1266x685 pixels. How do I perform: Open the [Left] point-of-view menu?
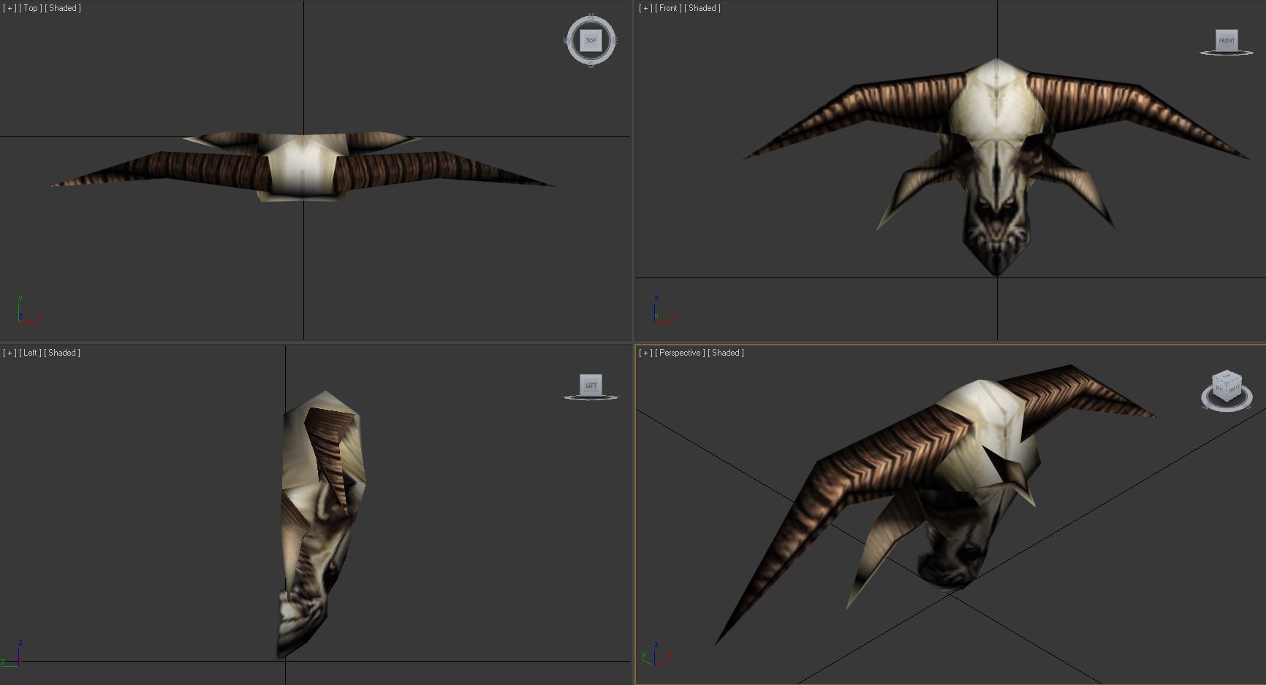tap(30, 353)
